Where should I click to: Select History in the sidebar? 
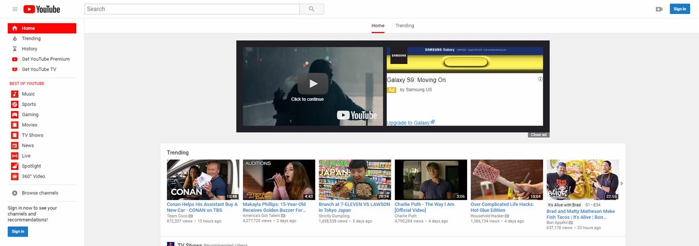point(30,49)
